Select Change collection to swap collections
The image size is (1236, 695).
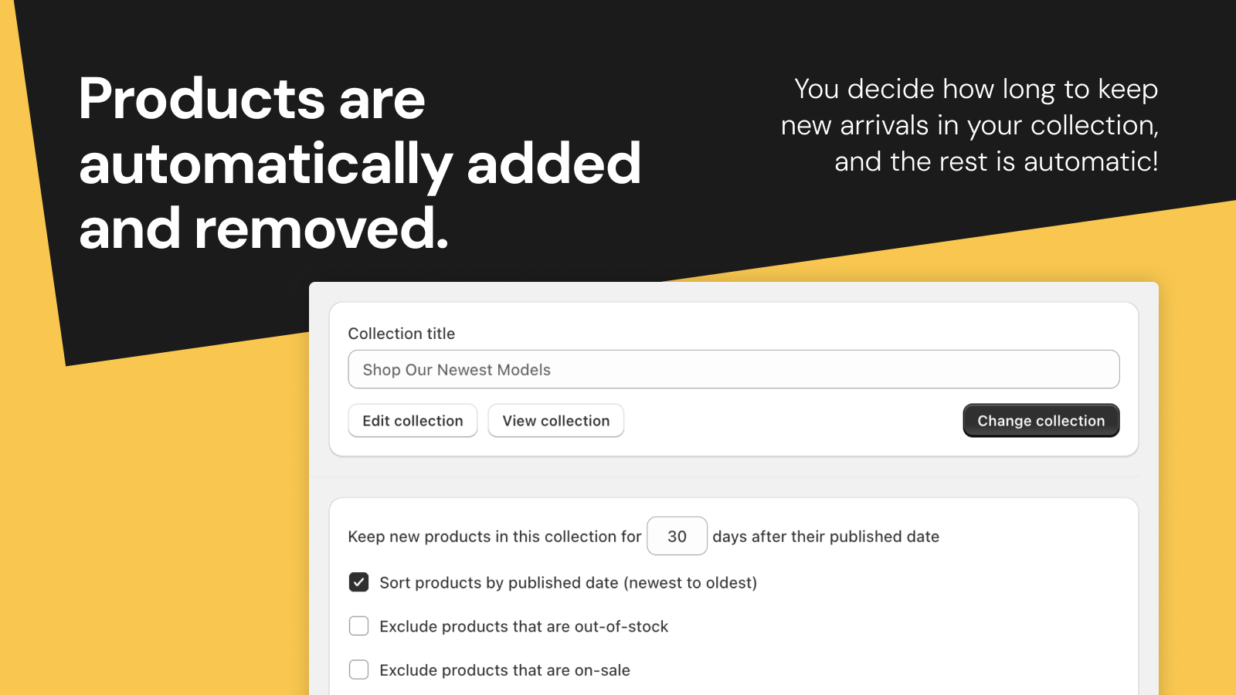[x=1041, y=420]
